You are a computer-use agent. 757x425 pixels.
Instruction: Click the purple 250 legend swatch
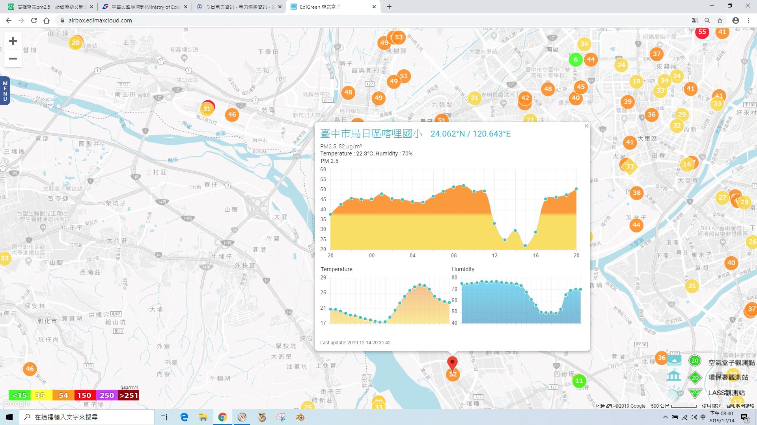pyautogui.click(x=106, y=395)
